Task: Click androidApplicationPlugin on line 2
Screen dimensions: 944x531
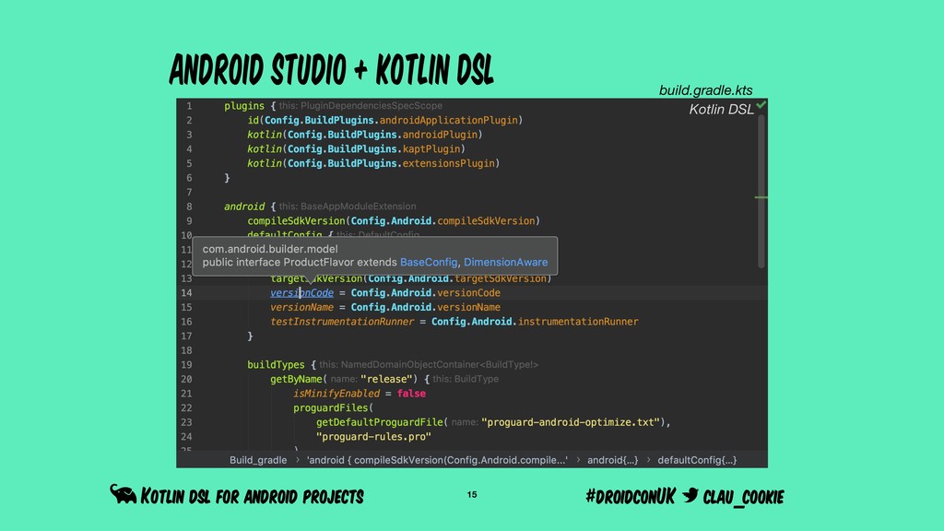Action: 448,120
